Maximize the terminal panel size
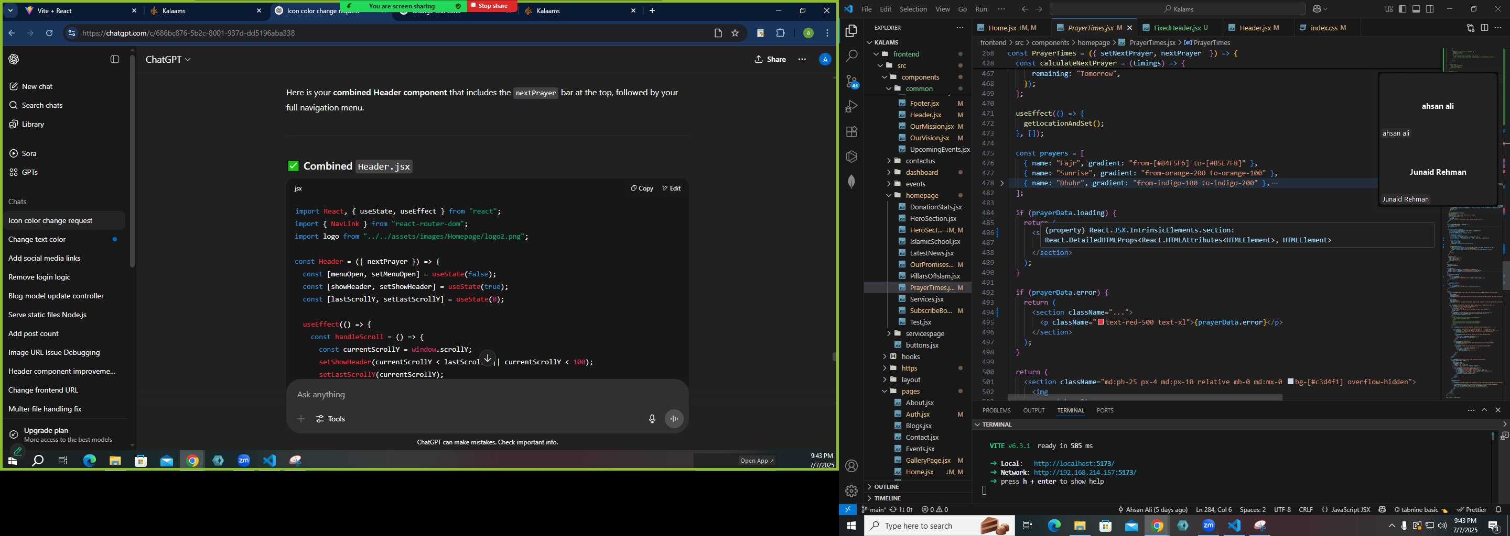This screenshot has width=1510, height=536. (x=1484, y=410)
